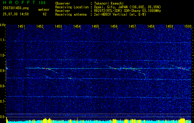Click the kHz axis unit label
Screen dimensions: 194x123
[3, 25]
